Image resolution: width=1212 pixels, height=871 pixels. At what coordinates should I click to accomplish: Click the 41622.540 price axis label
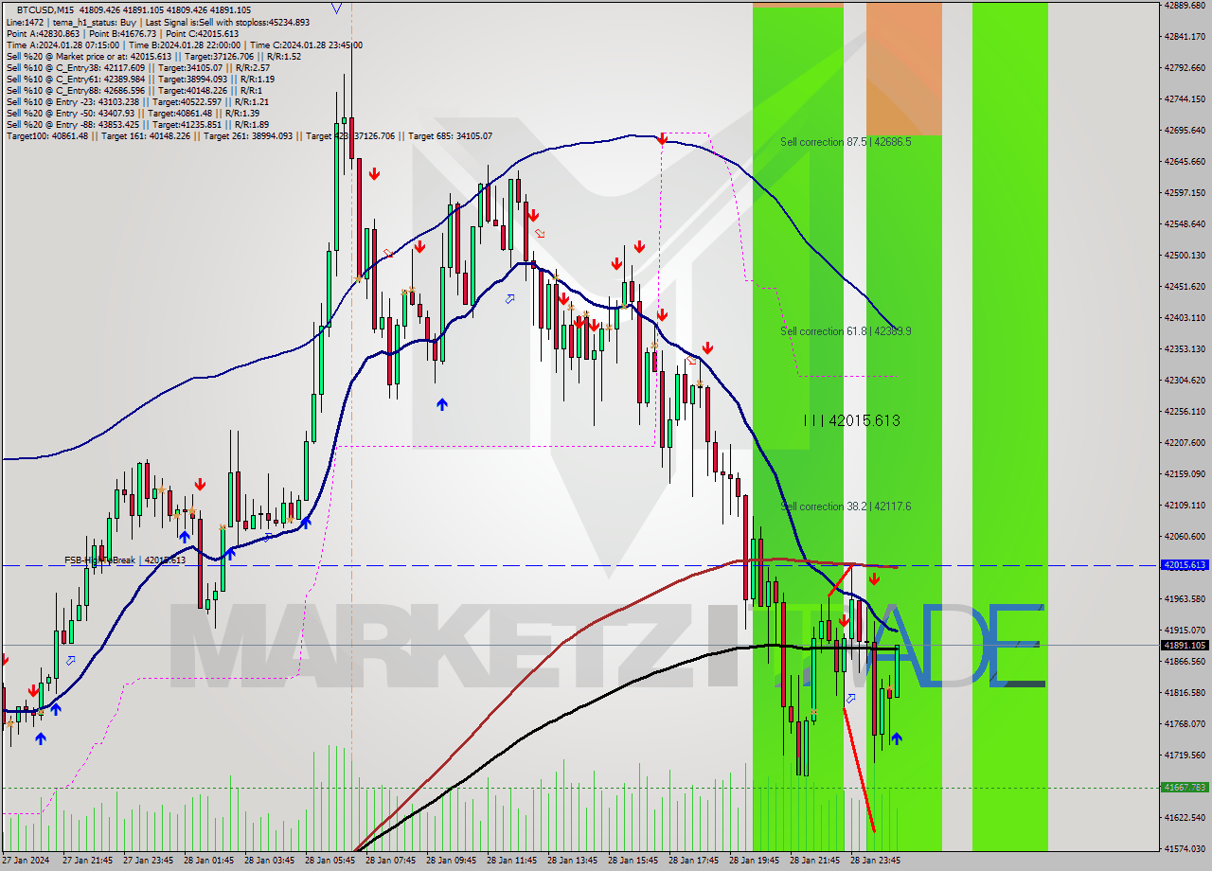(1185, 817)
